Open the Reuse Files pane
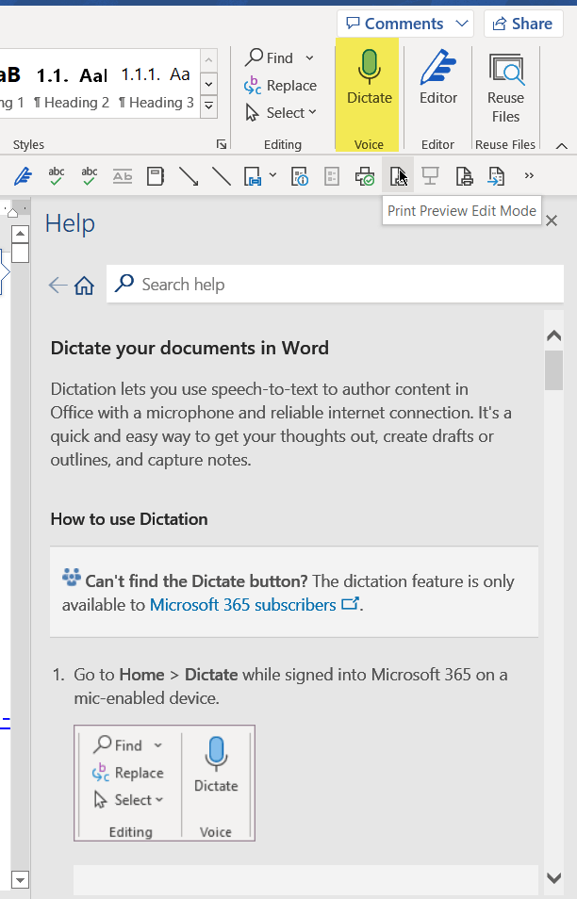Screen dimensions: 577x899 point(505,87)
